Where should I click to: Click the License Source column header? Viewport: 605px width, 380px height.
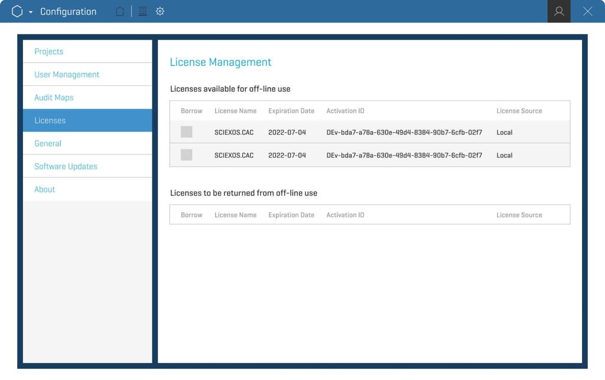(x=519, y=111)
